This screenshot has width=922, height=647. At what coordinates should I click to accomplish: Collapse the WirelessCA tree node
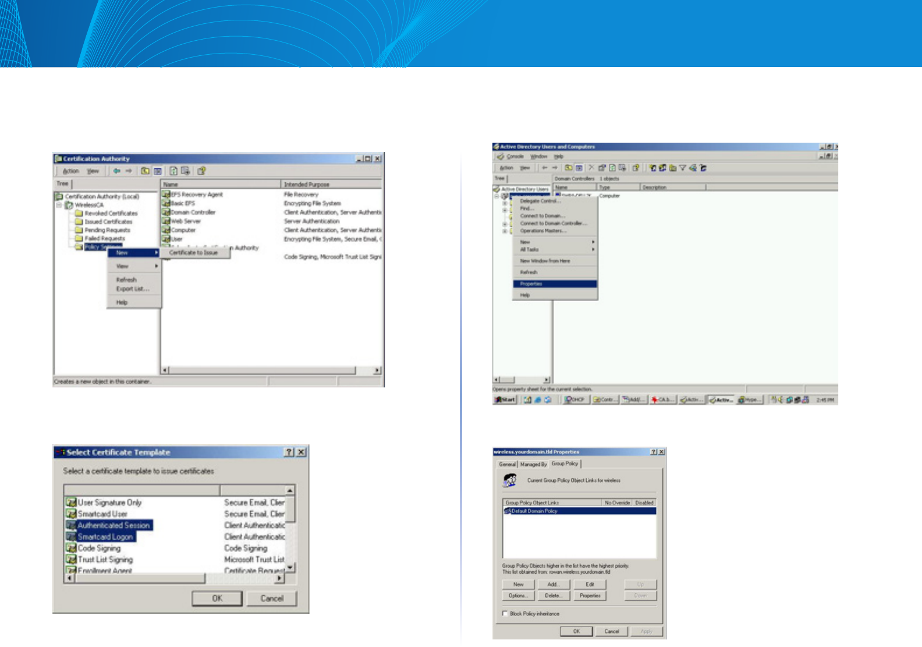[59, 205]
